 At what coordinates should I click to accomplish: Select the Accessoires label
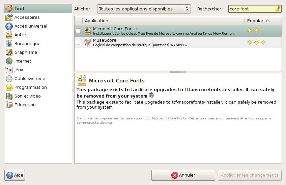(27, 17)
